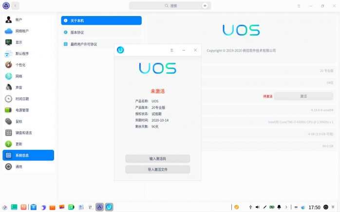This screenshot has height=212, width=340.
Task: Open the browser moon icon in dock
Action: tap(43, 207)
